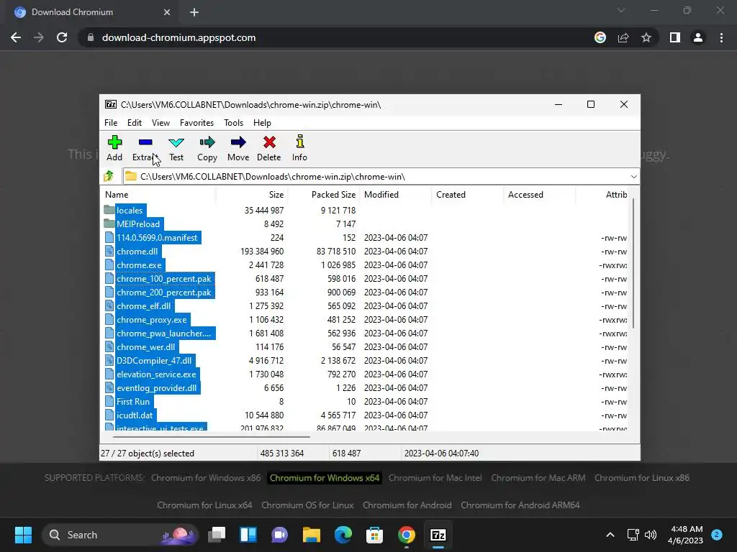Go up one folder level in 7-Zip
Viewport: 737px width, 552px height.
click(109, 176)
